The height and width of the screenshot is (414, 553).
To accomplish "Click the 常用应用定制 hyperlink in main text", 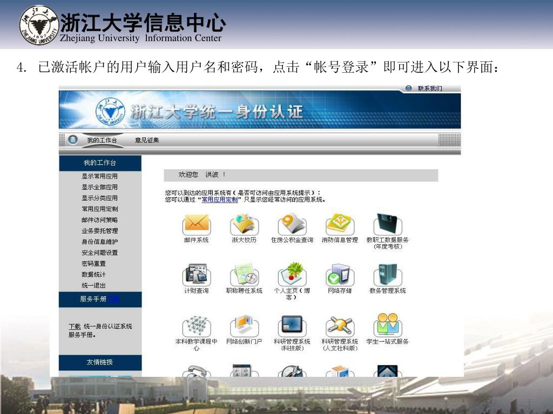I will pos(220,199).
